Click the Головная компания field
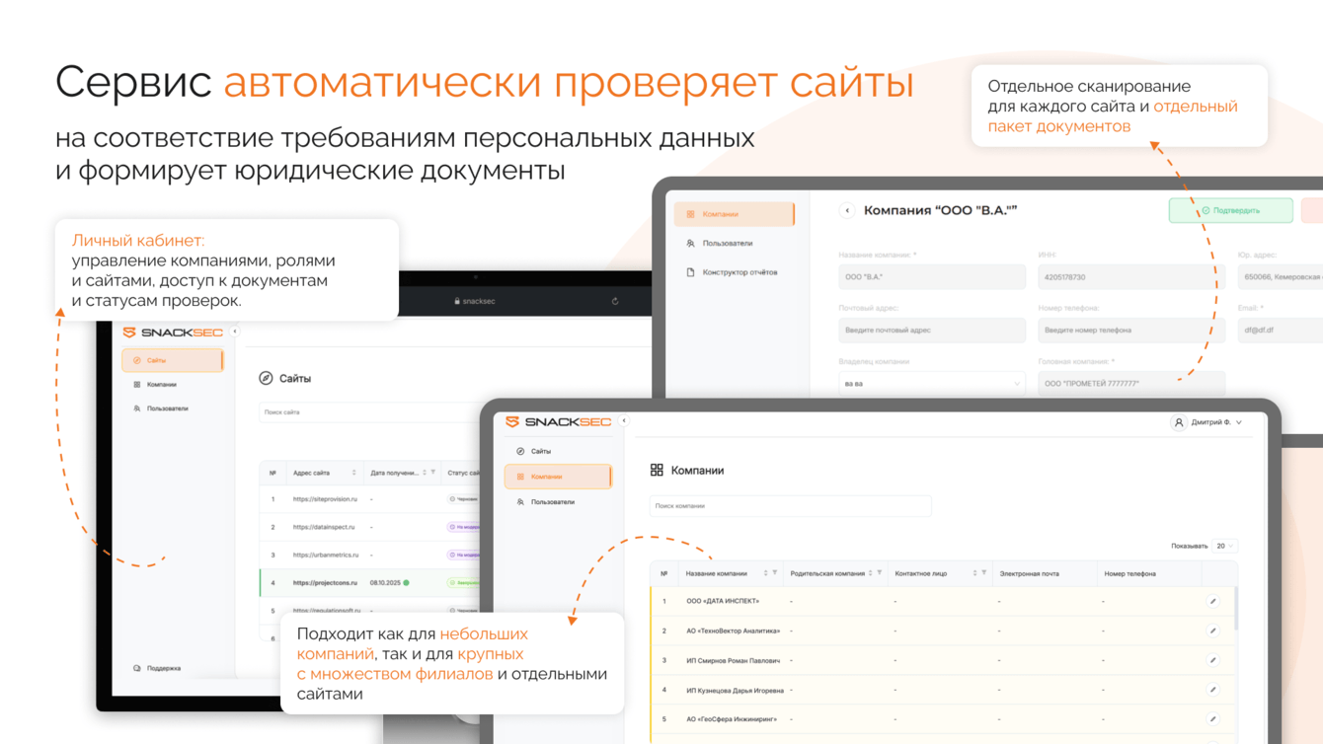 coord(1131,384)
